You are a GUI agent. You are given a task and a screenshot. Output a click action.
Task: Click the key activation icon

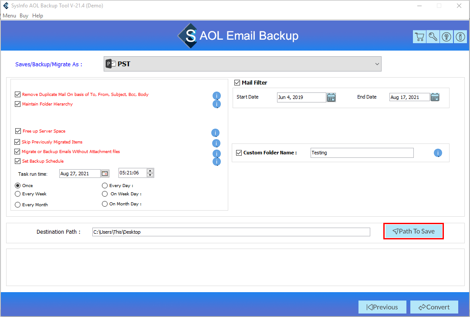point(433,37)
